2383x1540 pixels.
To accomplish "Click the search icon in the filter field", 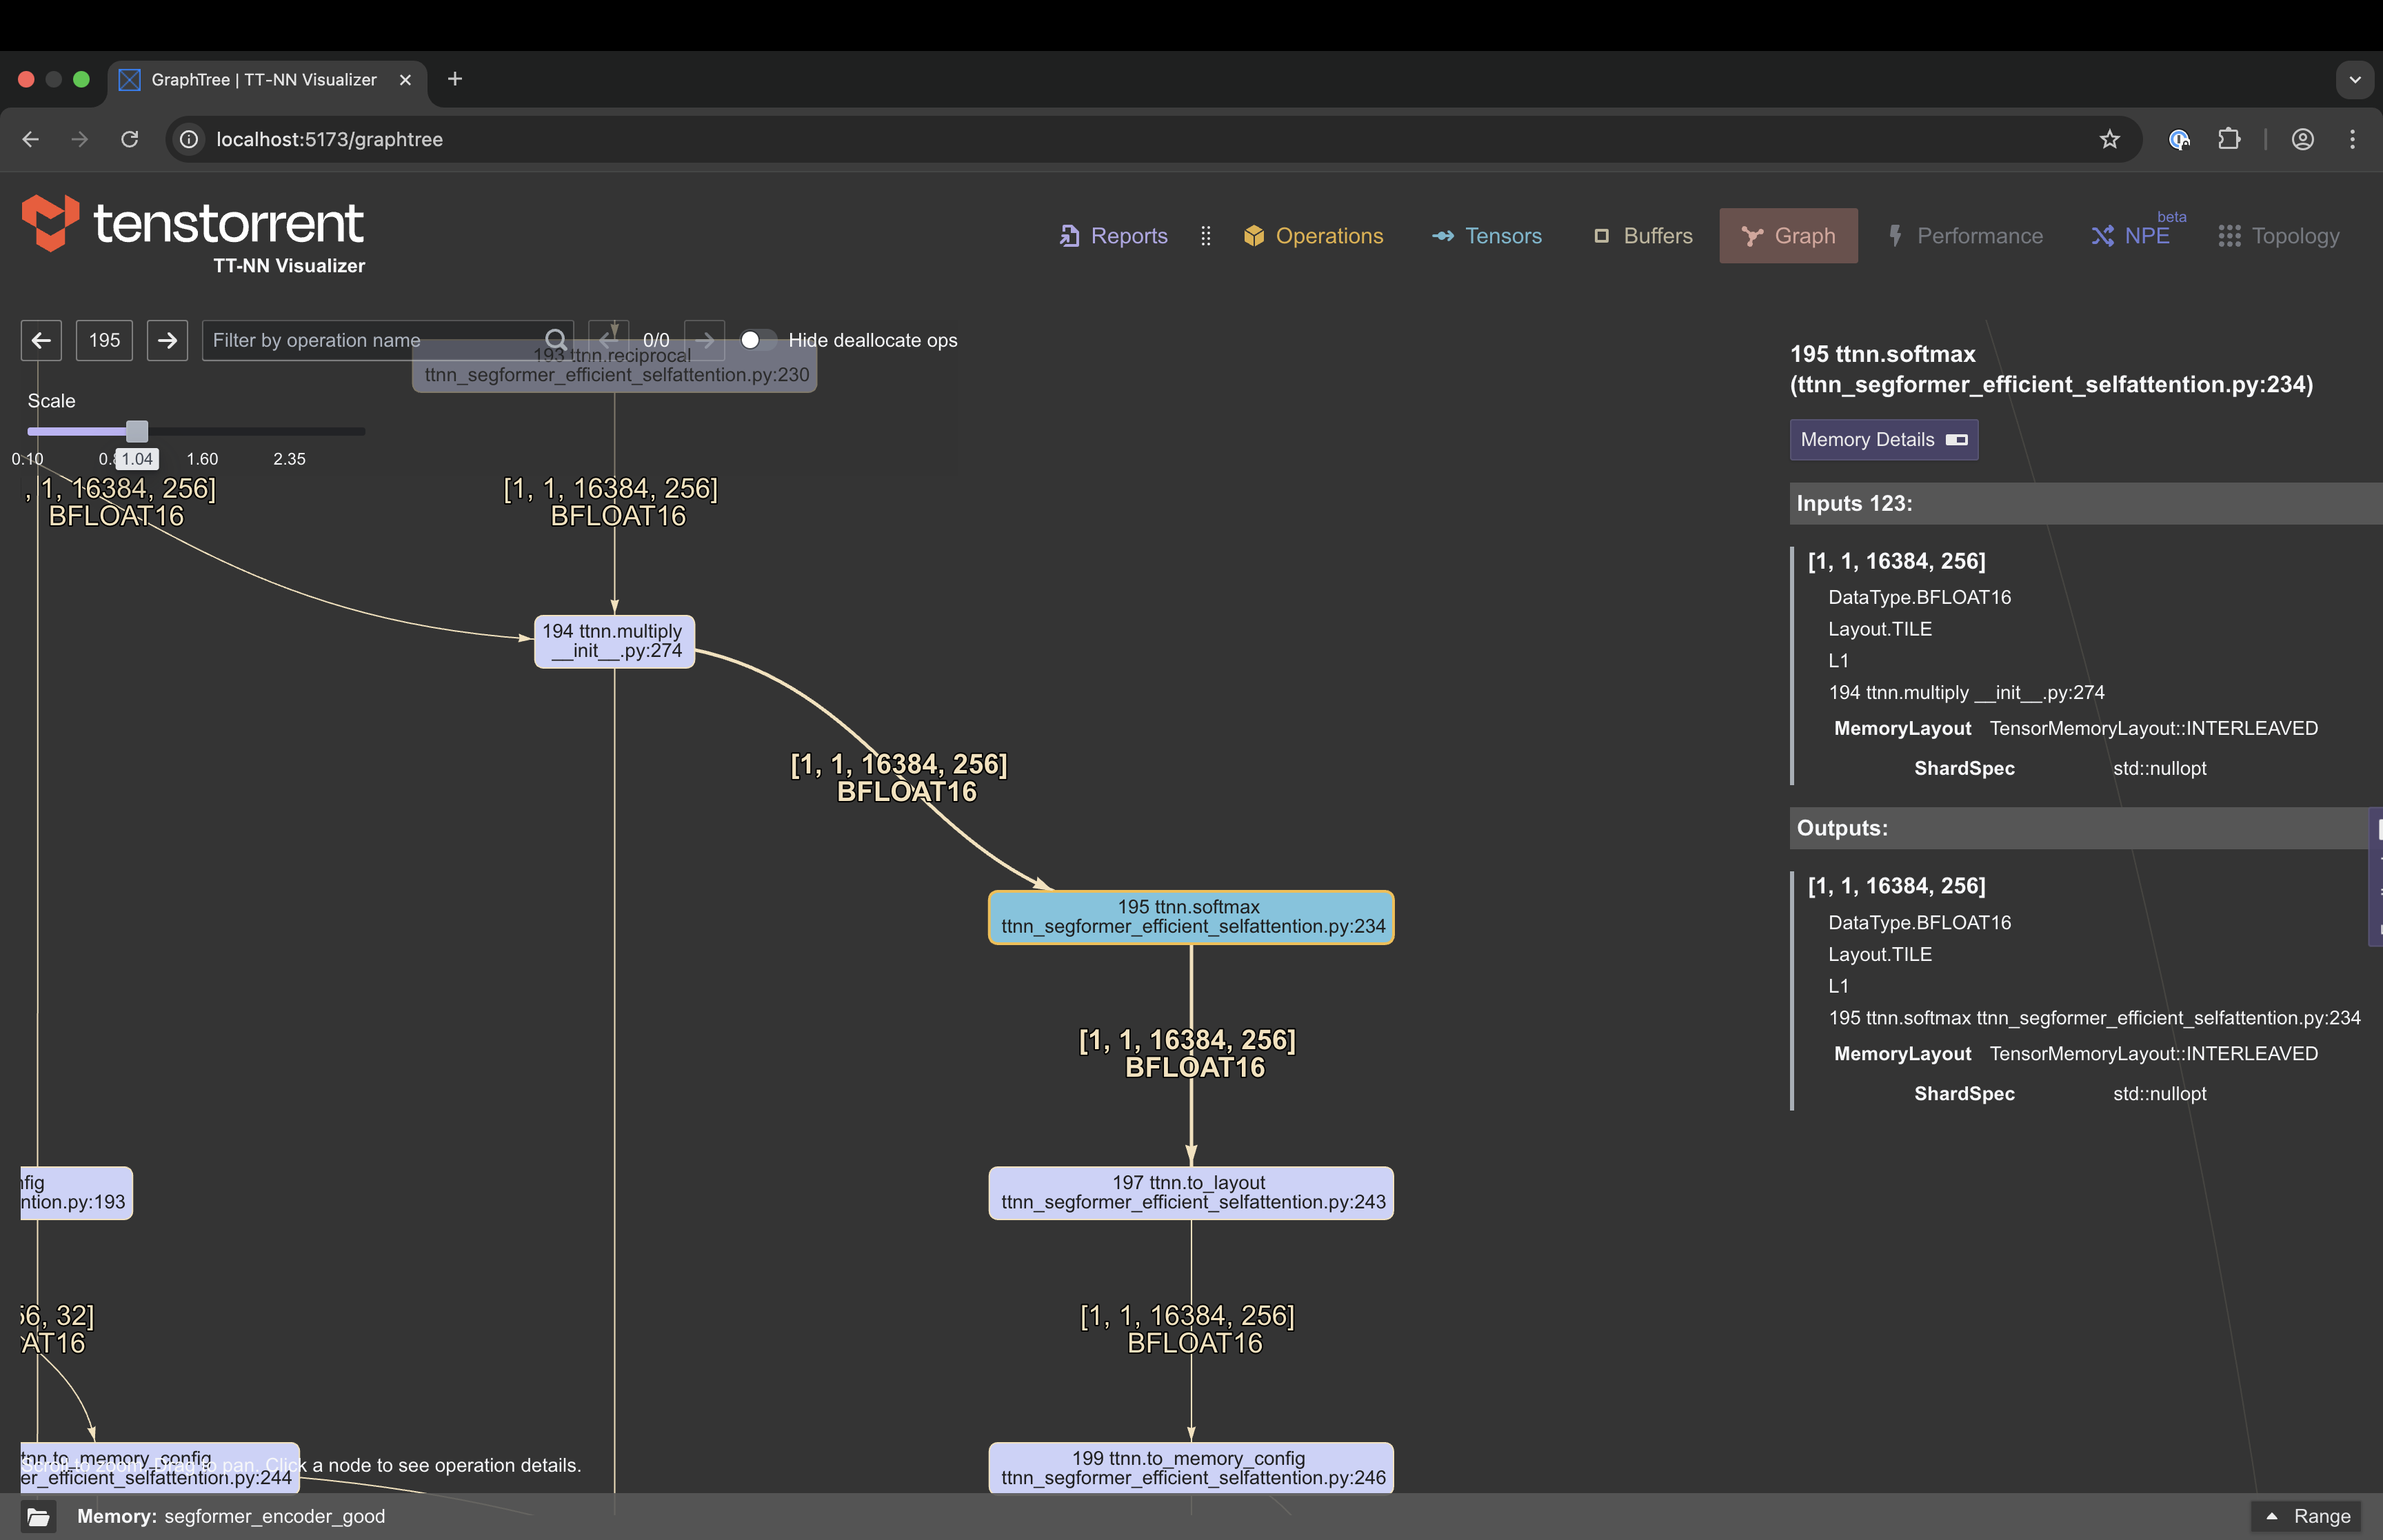I will coord(556,340).
